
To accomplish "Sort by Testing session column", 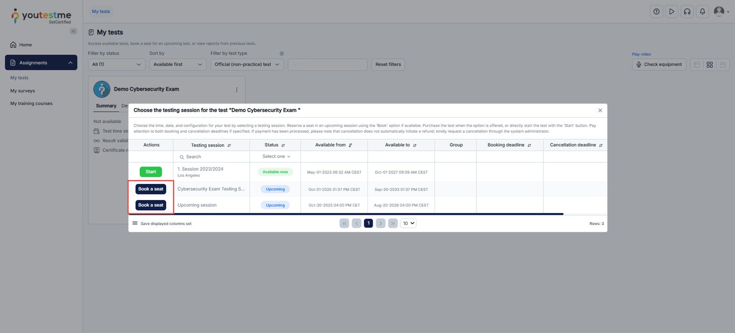I will click(229, 145).
